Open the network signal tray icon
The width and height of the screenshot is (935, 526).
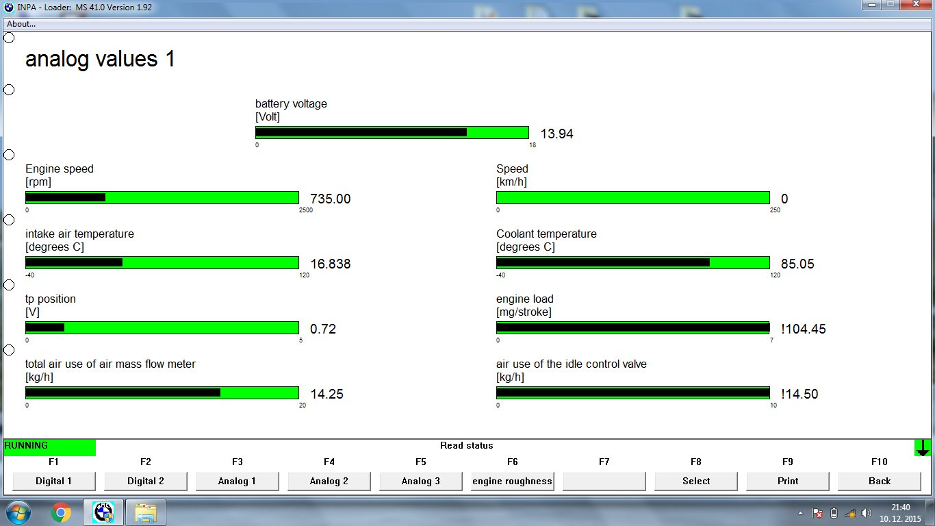point(850,513)
